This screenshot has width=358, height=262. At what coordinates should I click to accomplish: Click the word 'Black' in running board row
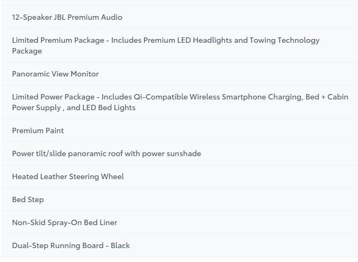tap(120, 245)
